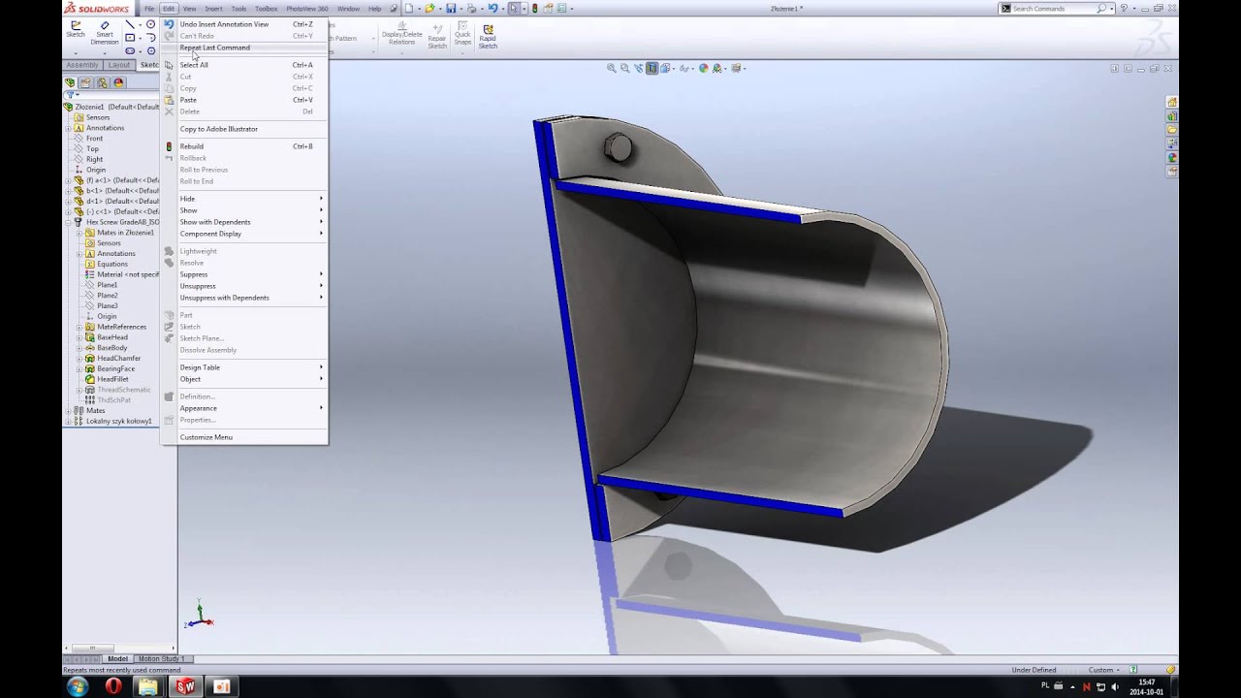Open the Opera browser in taskbar
The image size is (1241, 698).
pos(113,686)
